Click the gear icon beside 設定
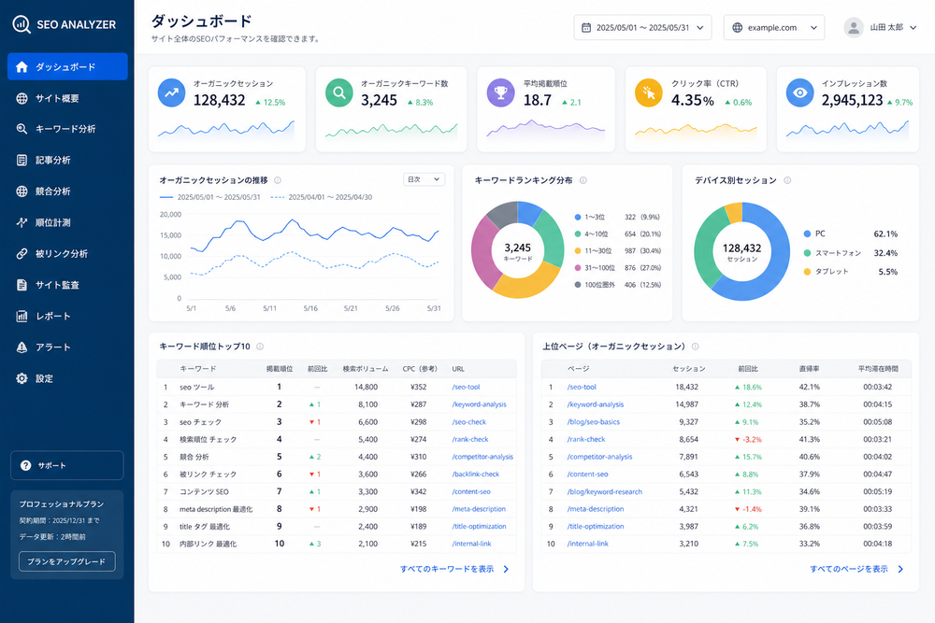Viewport: 935px width, 623px height. tap(22, 378)
